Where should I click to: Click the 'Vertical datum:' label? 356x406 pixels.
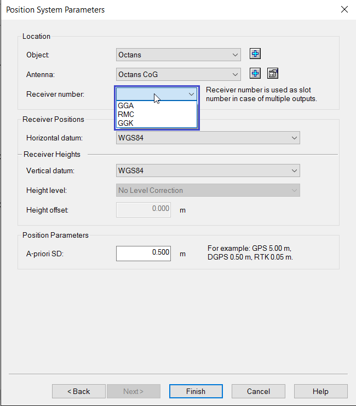(50, 171)
